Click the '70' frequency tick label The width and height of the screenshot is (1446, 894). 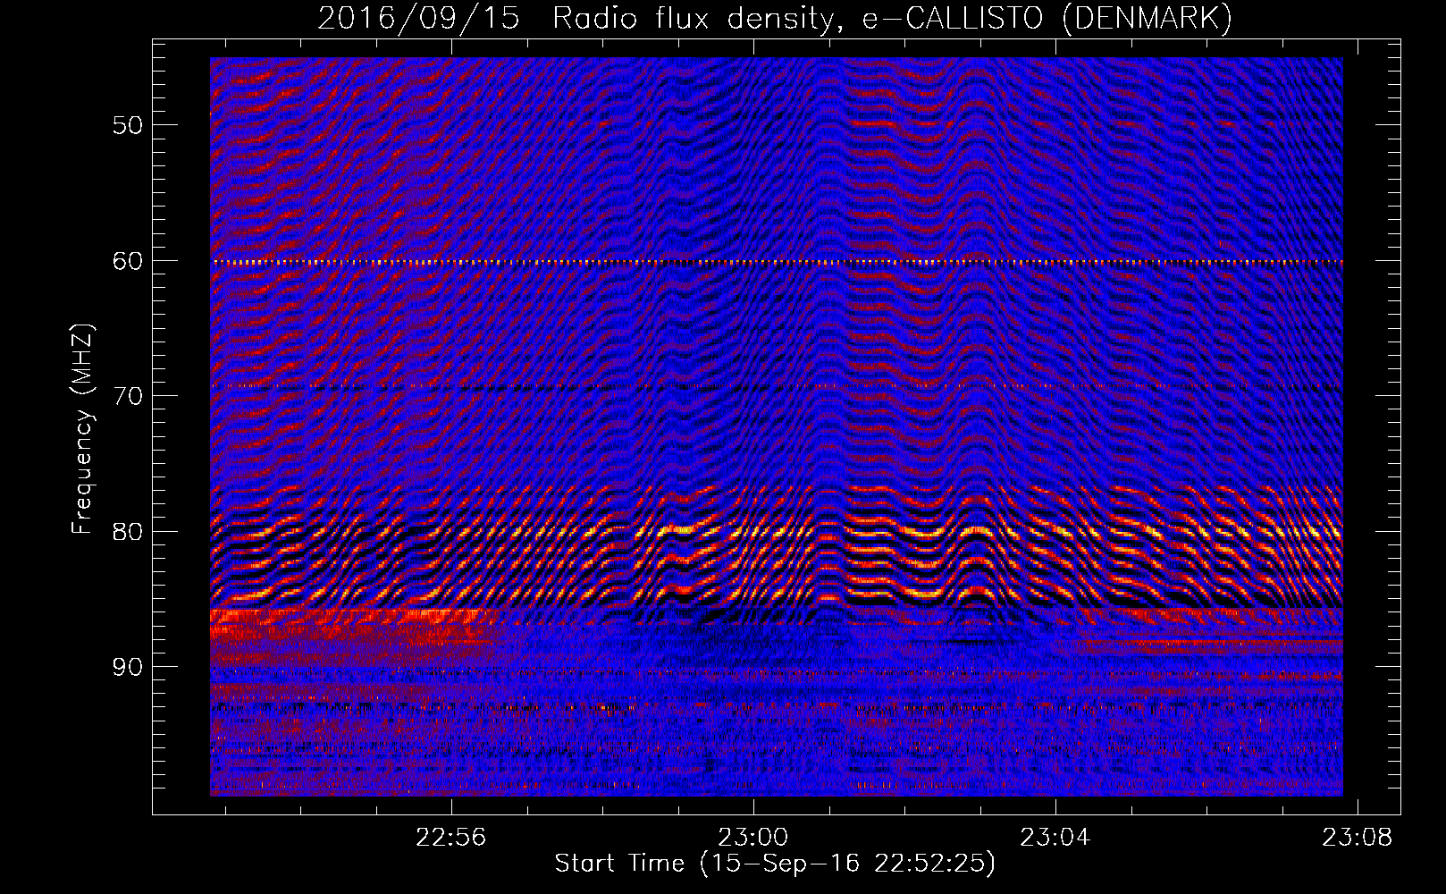(127, 396)
